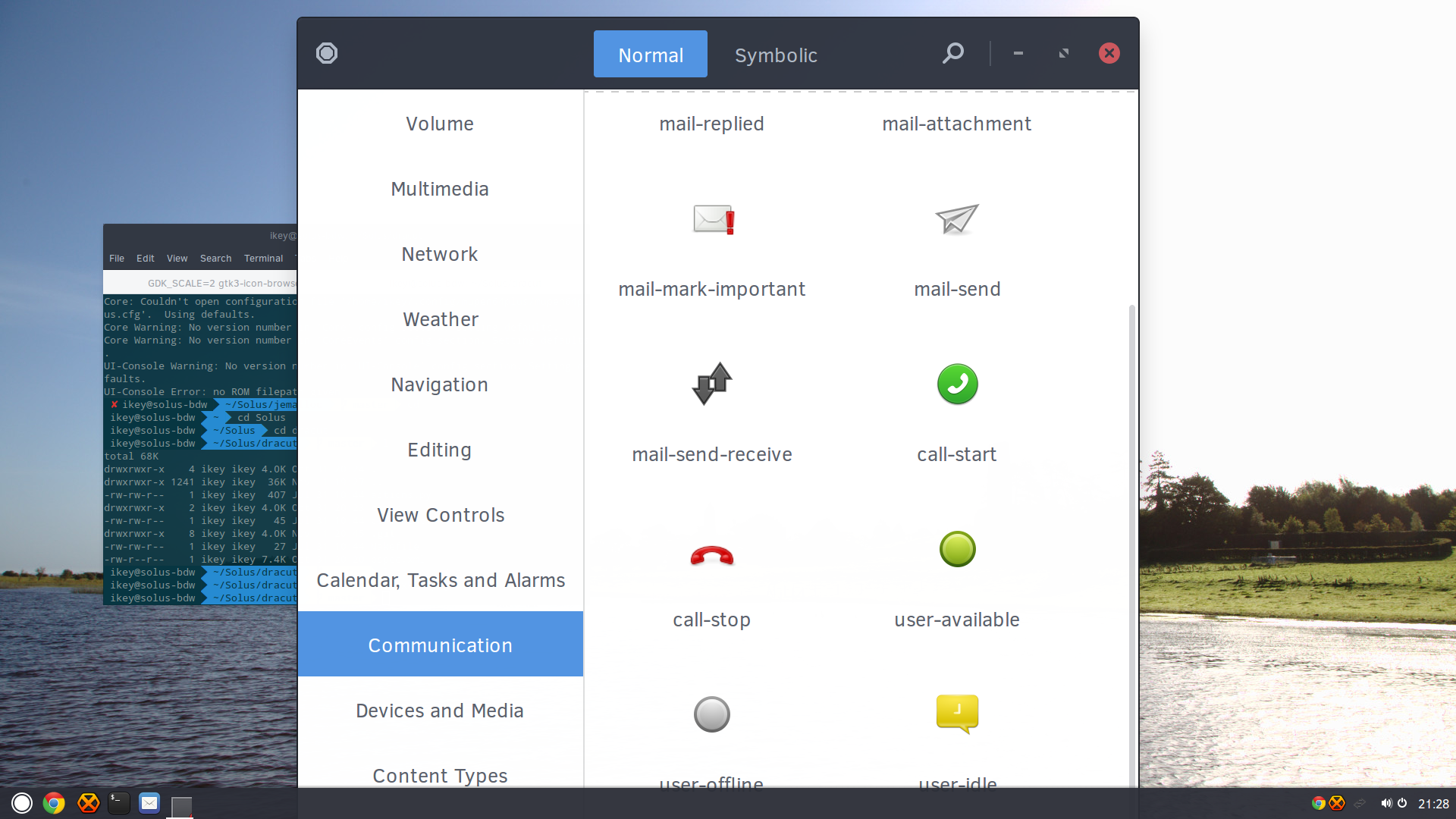Switch to the Symbolic icons tab
1456x819 pixels.
[776, 54]
